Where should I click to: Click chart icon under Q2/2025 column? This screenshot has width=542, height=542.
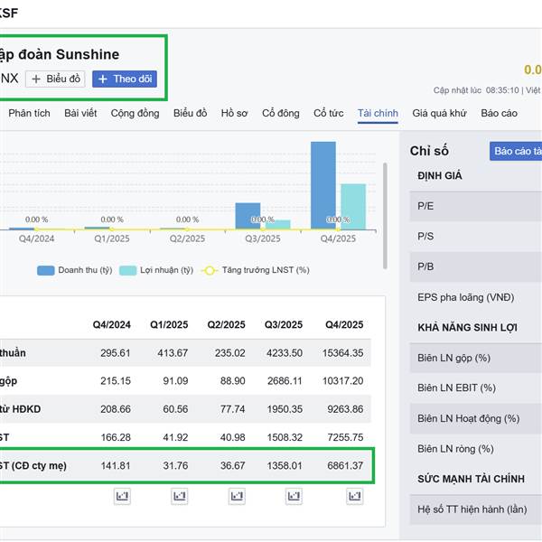click(x=237, y=496)
